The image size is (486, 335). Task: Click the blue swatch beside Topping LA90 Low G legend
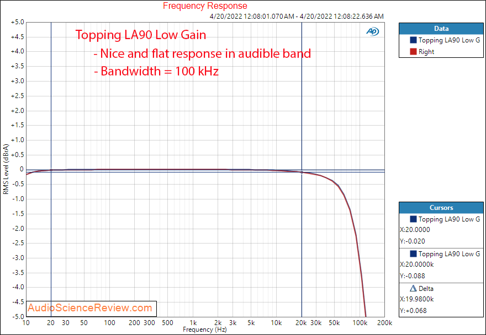coord(413,40)
